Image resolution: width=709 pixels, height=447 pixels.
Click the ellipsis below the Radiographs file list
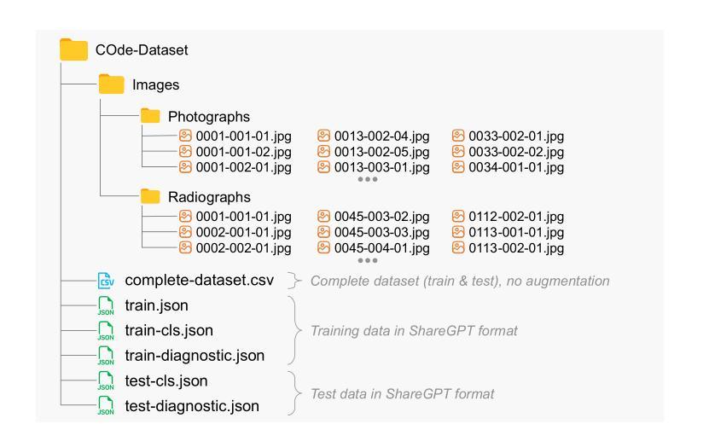click(x=367, y=260)
